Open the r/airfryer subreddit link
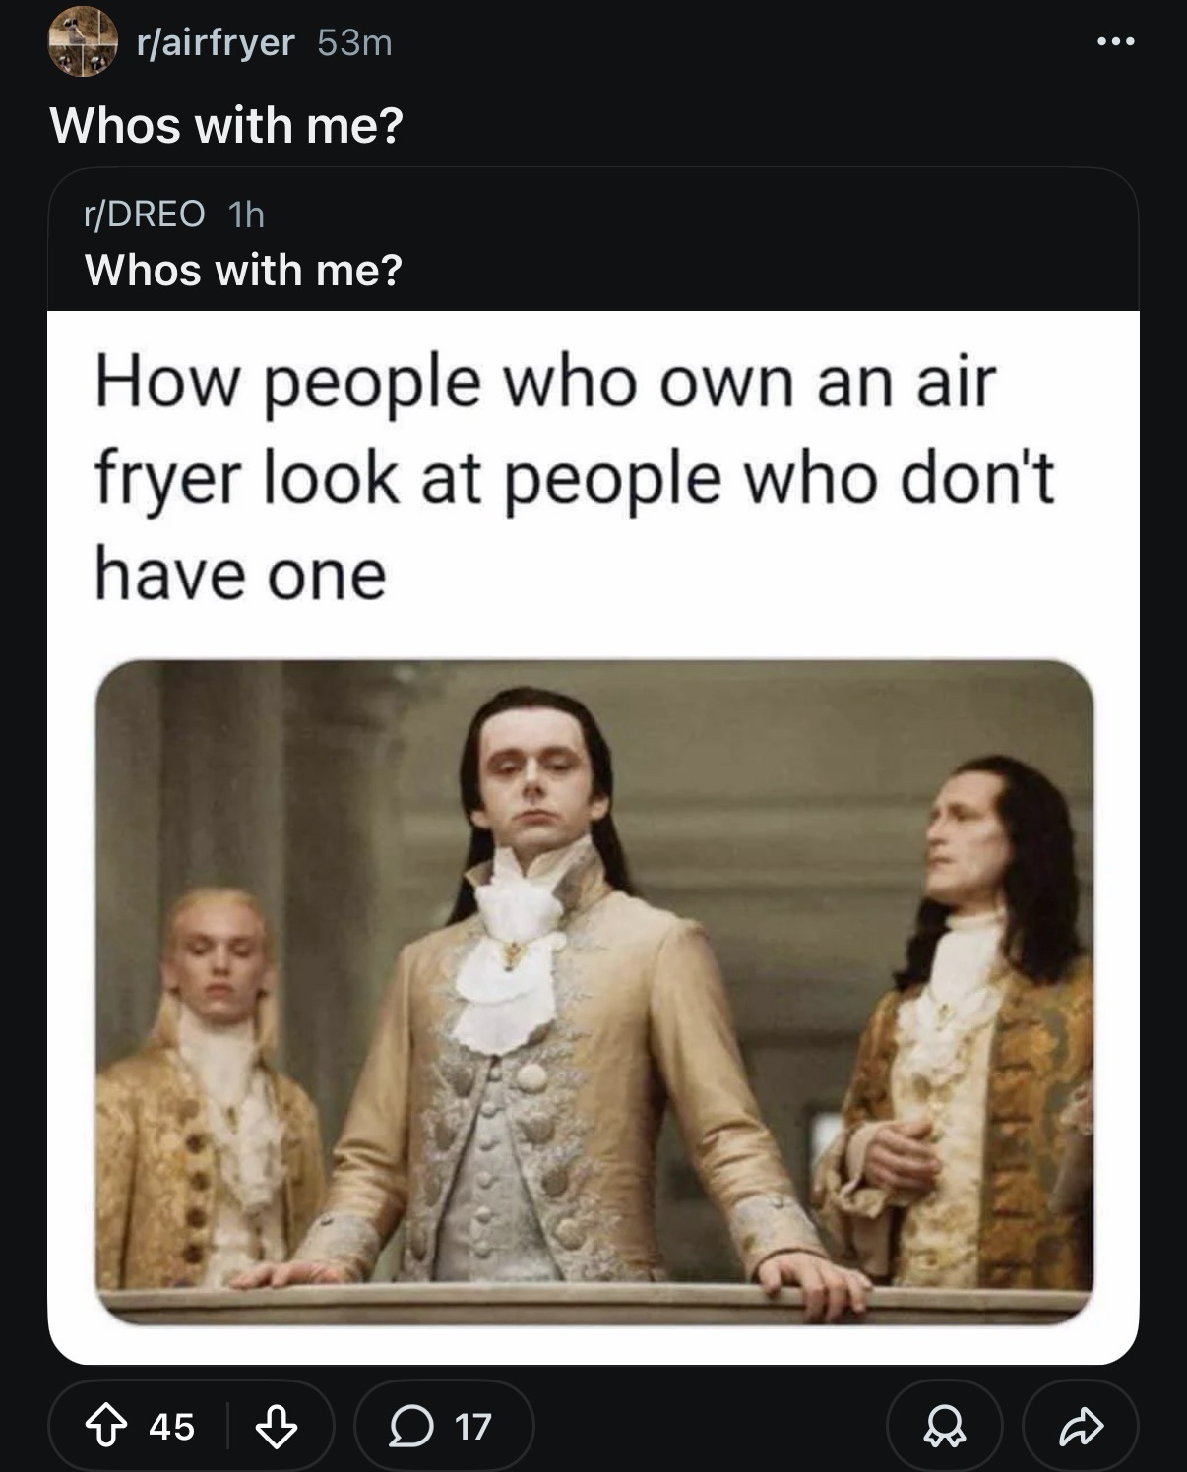 (216, 42)
